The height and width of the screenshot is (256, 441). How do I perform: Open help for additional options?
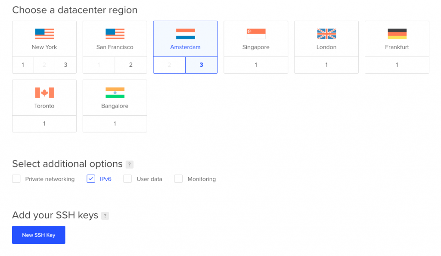coord(129,164)
